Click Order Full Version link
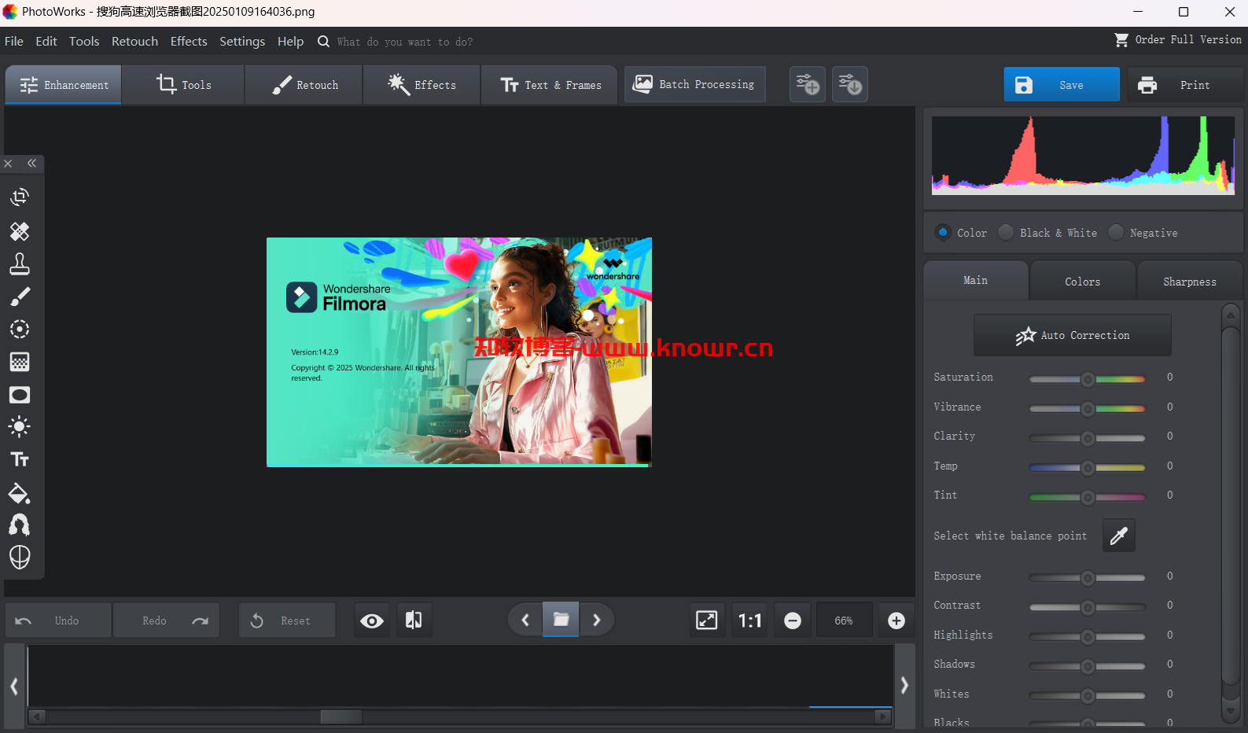This screenshot has width=1248, height=733. pos(1178,39)
